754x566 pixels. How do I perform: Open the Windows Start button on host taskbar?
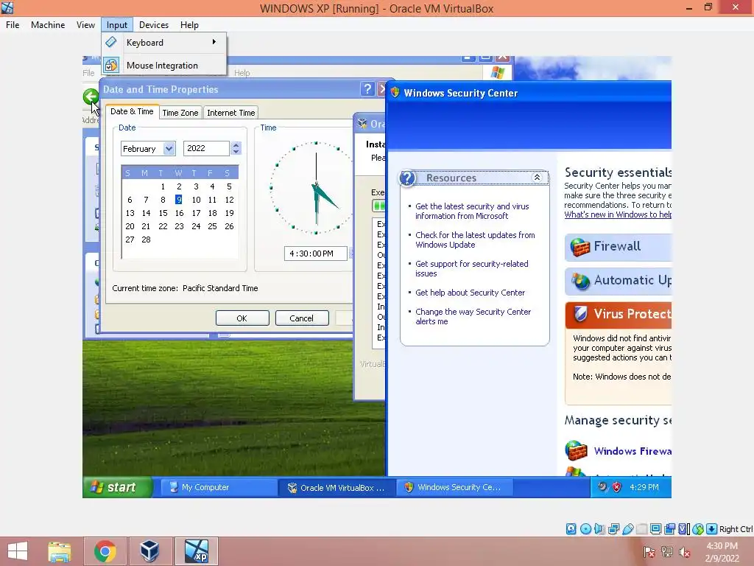point(18,551)
